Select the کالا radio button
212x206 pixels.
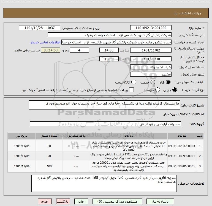[x=168, y=82]
